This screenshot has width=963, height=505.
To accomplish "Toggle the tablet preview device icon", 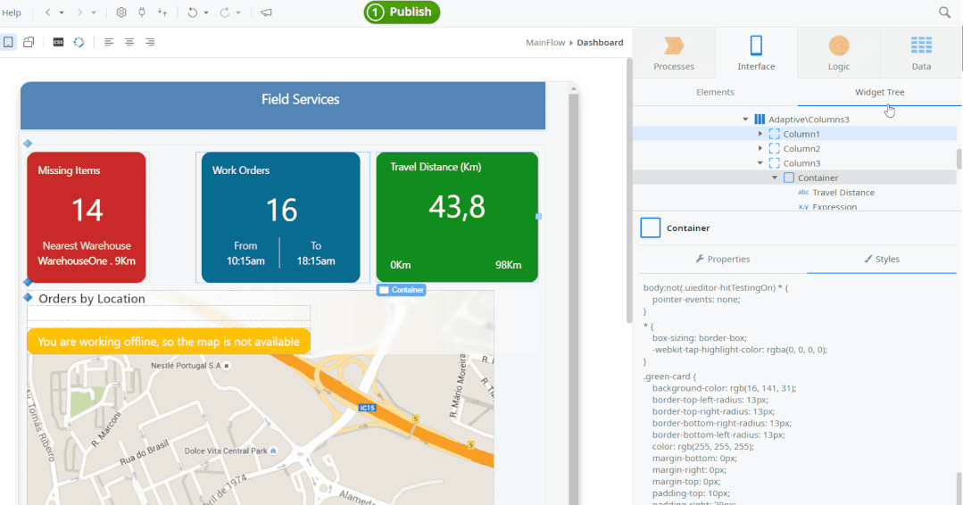I will click(29, 42).
